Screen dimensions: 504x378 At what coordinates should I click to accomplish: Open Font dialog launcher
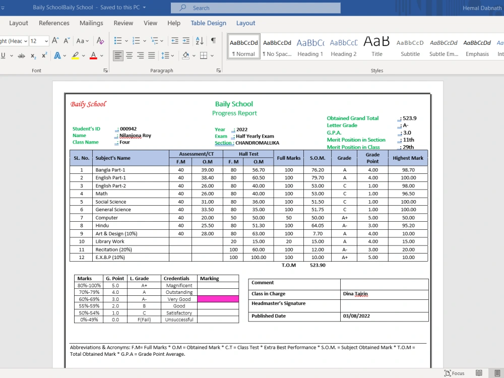tap(105, 71)
